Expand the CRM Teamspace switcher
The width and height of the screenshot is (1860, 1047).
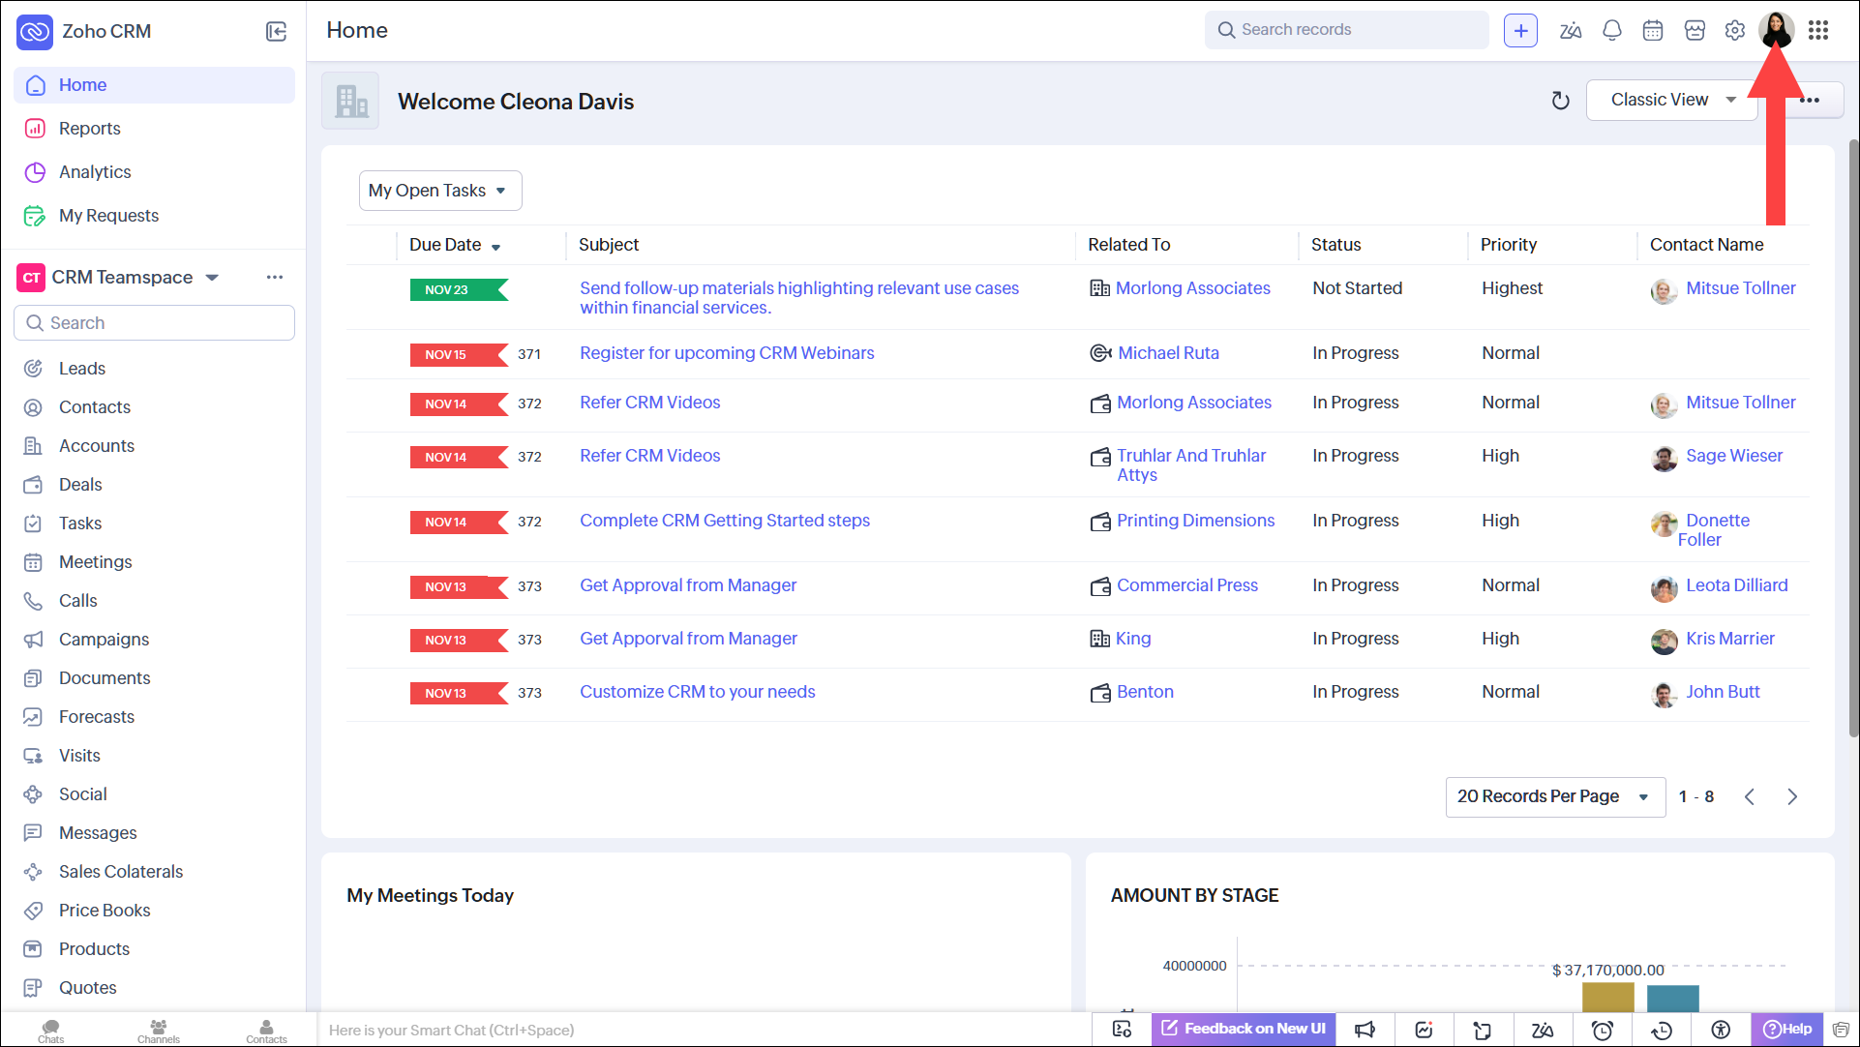(212, 278)
